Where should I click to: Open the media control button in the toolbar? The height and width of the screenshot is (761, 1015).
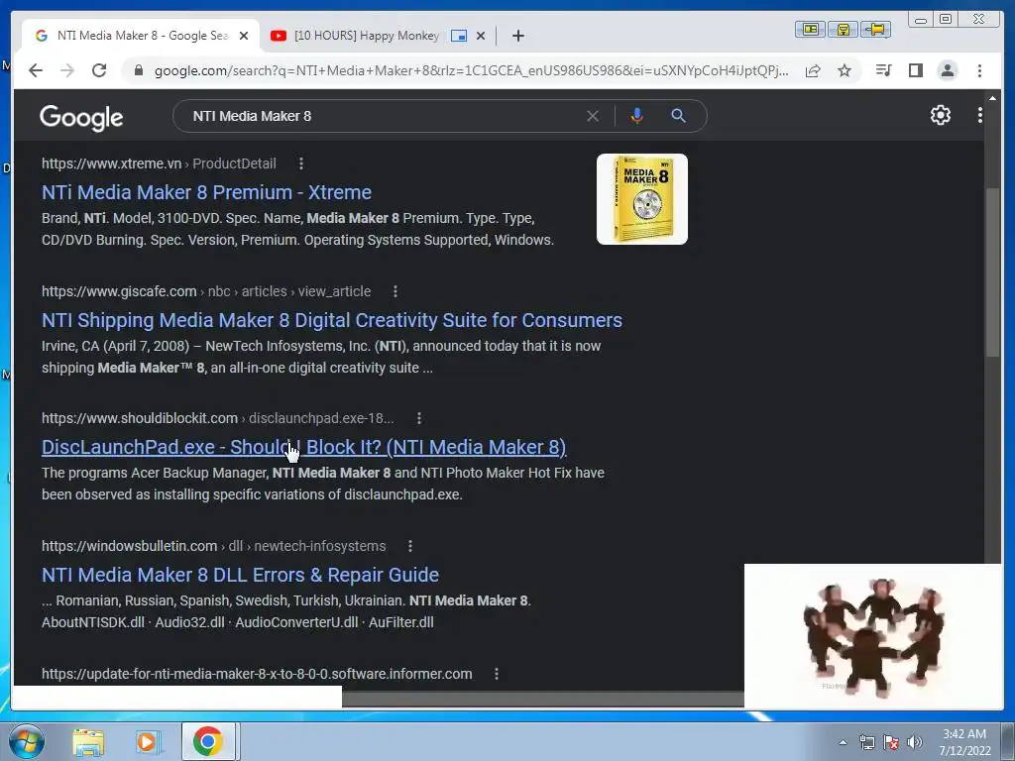tap(883, 70)
